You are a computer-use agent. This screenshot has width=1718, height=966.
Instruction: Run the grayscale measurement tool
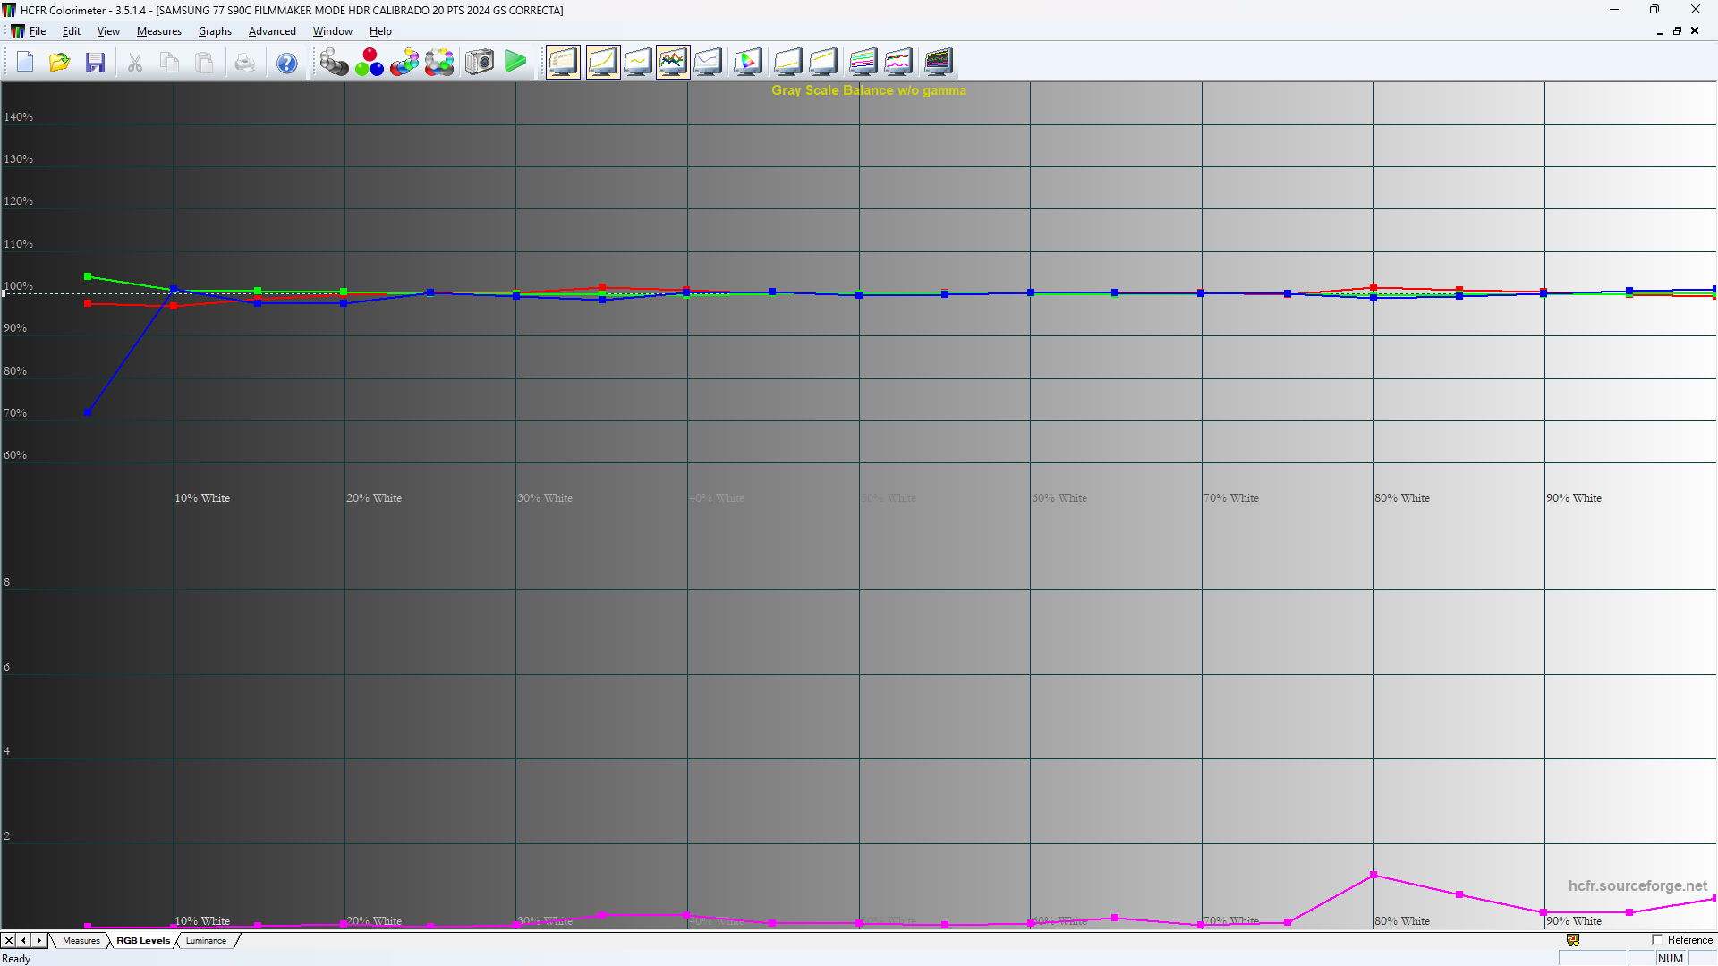[335, 62]
